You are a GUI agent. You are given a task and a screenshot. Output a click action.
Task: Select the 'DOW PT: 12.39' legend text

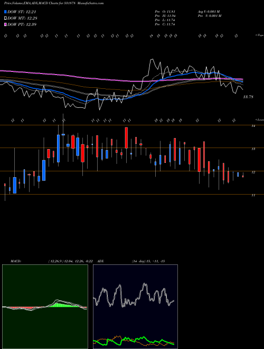pyautogui.click(x=22, y=24)
